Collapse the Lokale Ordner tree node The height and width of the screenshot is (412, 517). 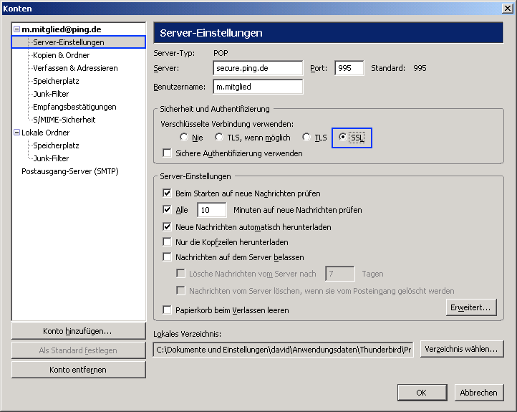click(16, 133)
